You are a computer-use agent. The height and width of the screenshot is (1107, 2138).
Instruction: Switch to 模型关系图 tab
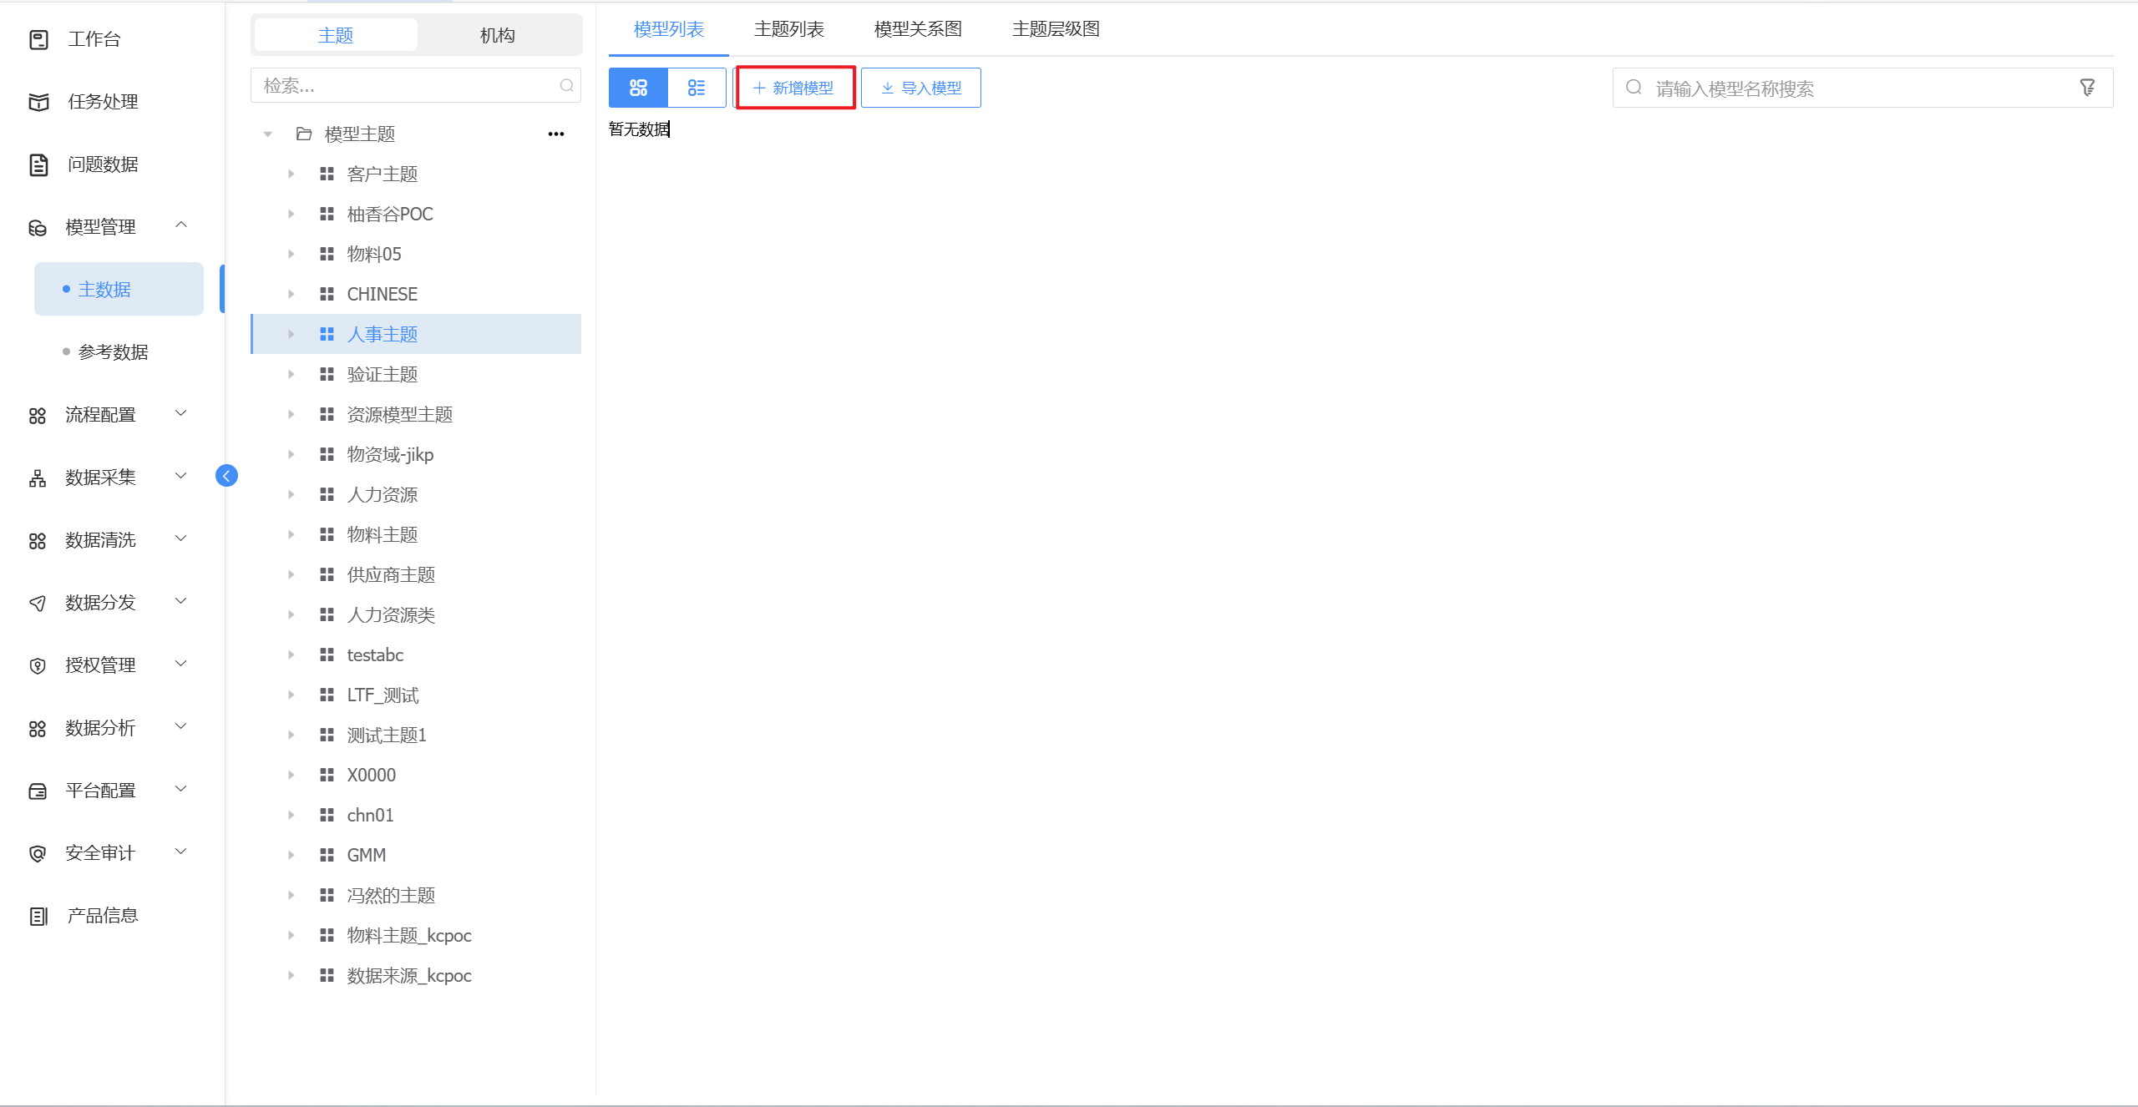click(x=917, y=29)
